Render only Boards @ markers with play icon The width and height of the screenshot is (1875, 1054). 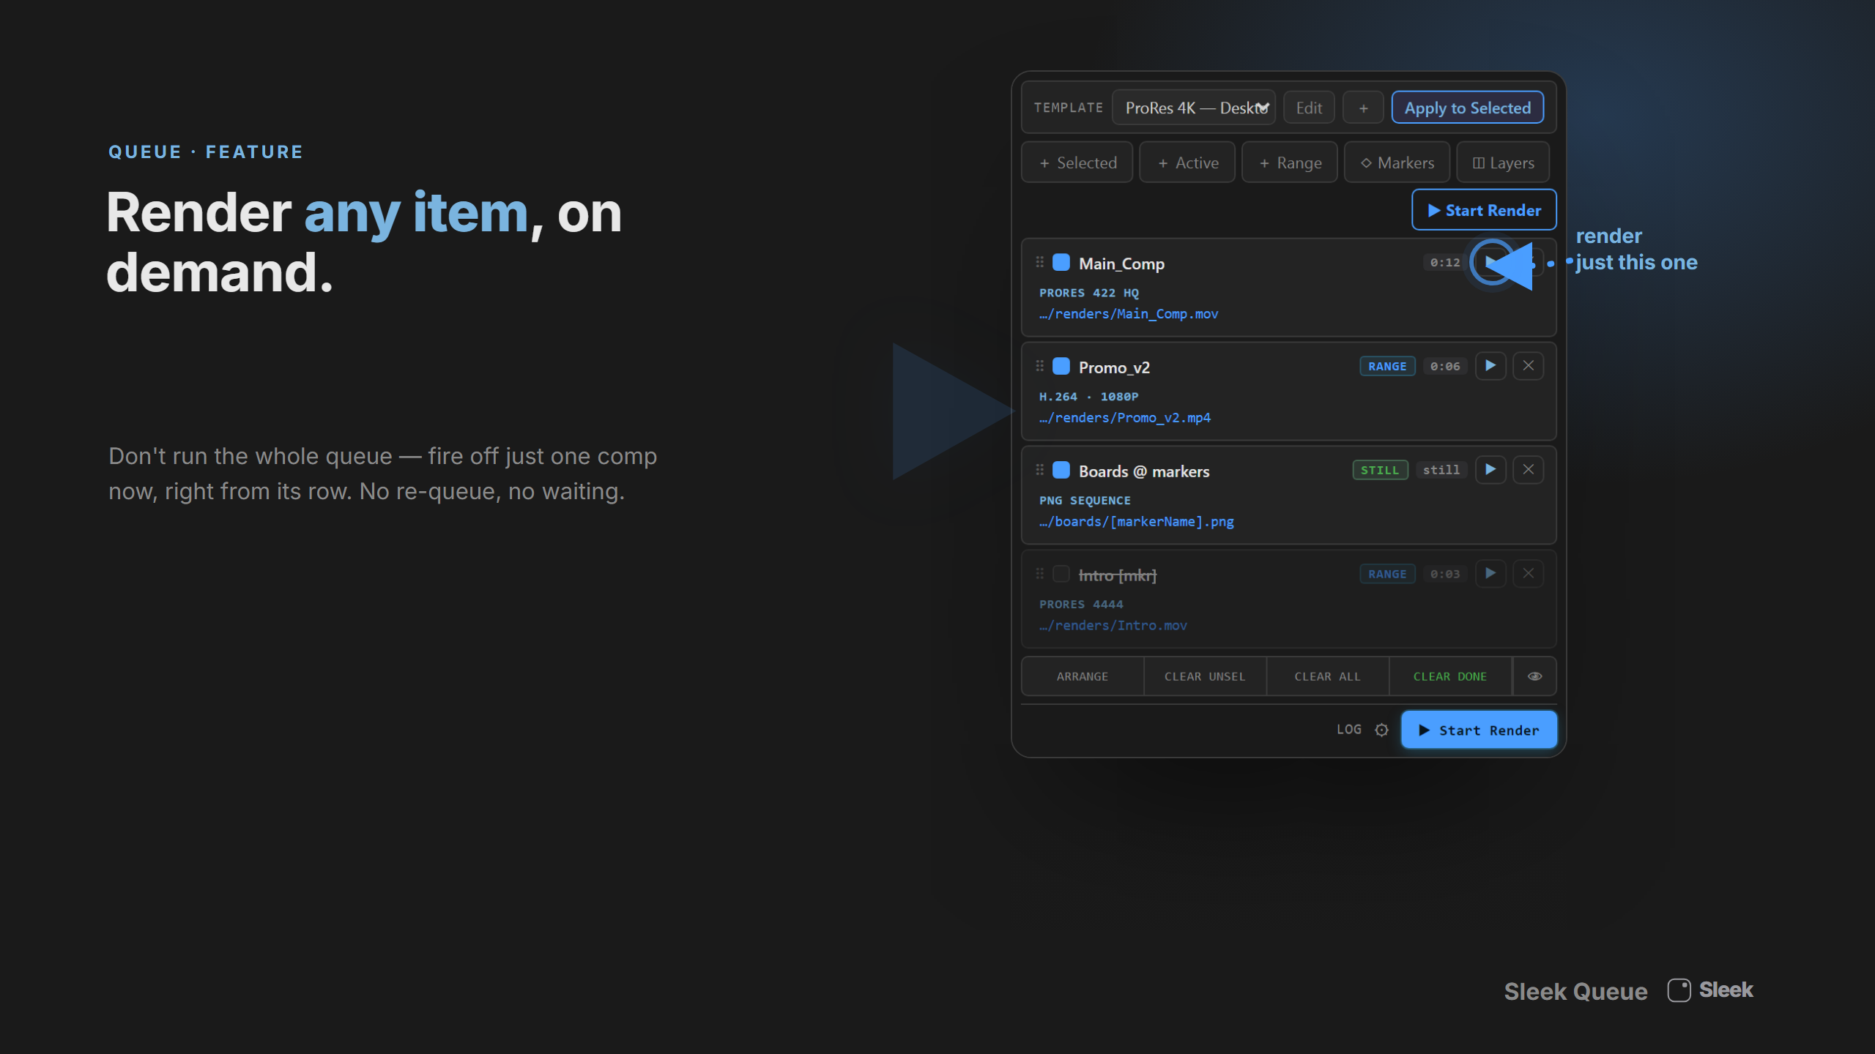tap(1490, 470)
